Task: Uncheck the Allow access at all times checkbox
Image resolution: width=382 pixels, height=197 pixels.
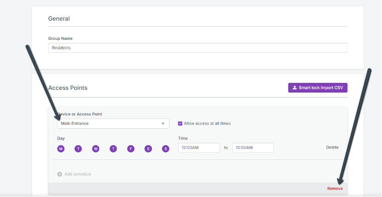Action: (x=180, y=124)
